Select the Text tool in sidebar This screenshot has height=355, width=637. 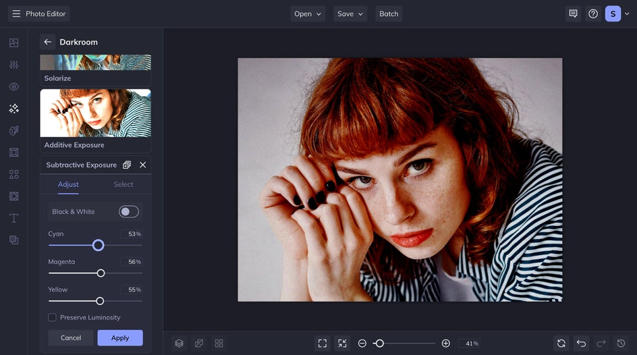point(13,218)
